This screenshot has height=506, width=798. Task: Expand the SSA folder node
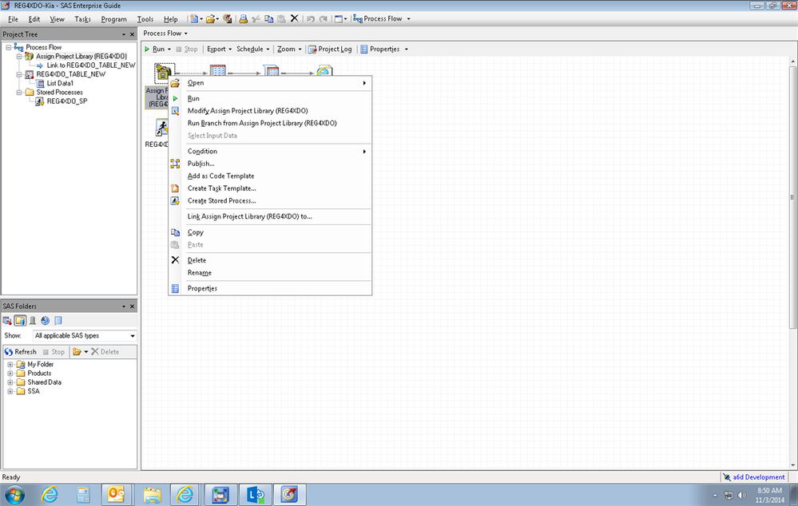point(10,392)
